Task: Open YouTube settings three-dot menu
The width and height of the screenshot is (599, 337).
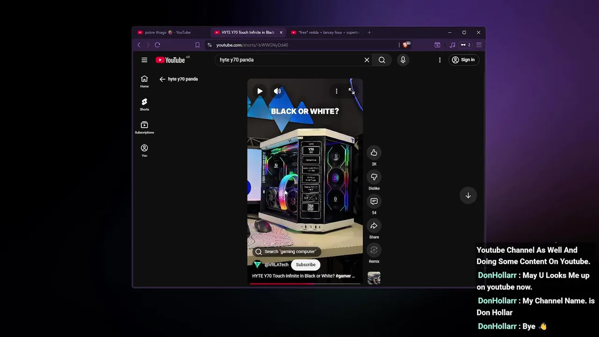Action: pos(440,60)
